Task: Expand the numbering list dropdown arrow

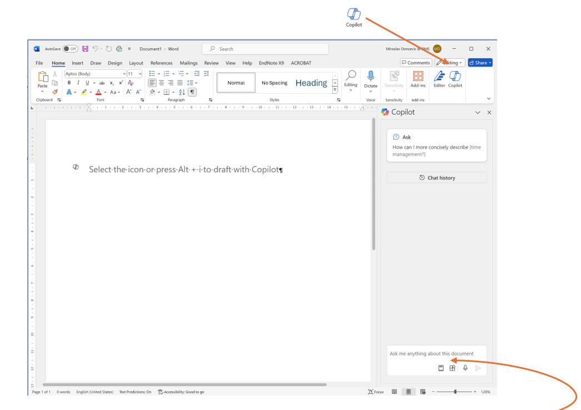Action: pos(173,74)
